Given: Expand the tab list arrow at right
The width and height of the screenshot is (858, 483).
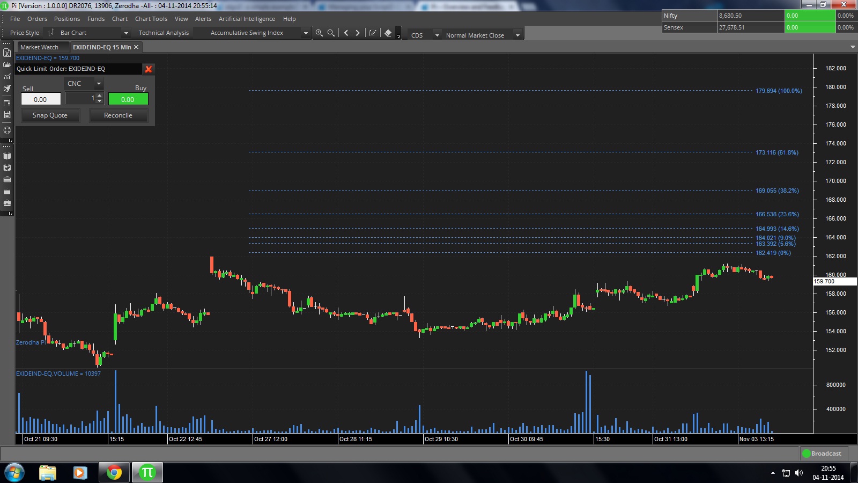Looking at the screenshot, I should click(x=853, y=47).
